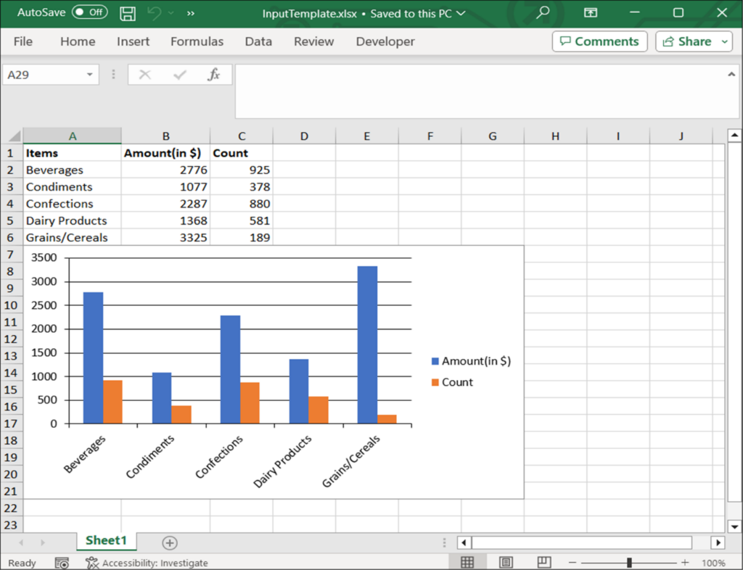
Task: Click orange Count legend swatch
Action: [435, 382]
